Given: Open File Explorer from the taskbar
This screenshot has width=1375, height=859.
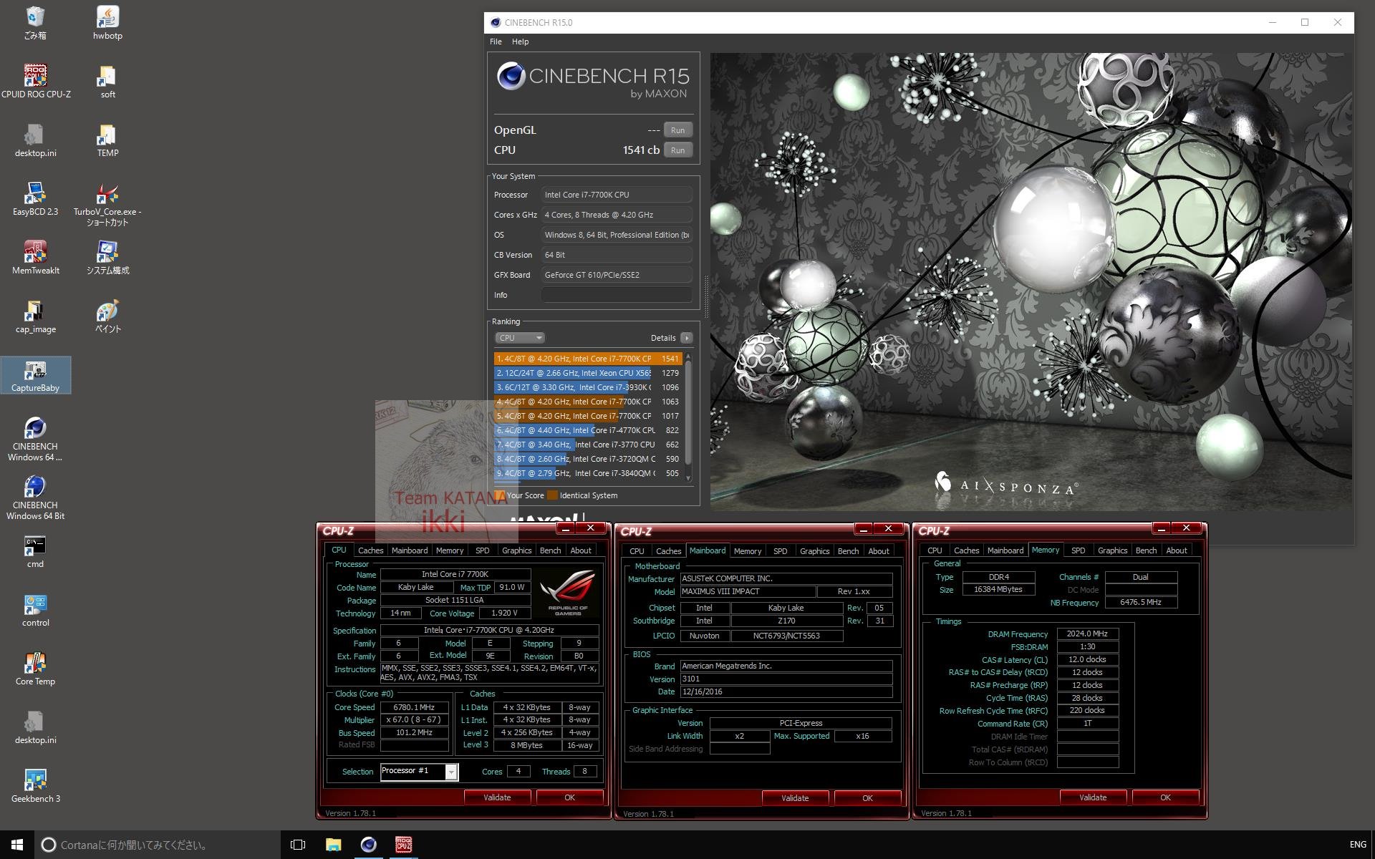Looking at the screenshot, I should click(x=333, y=845).
